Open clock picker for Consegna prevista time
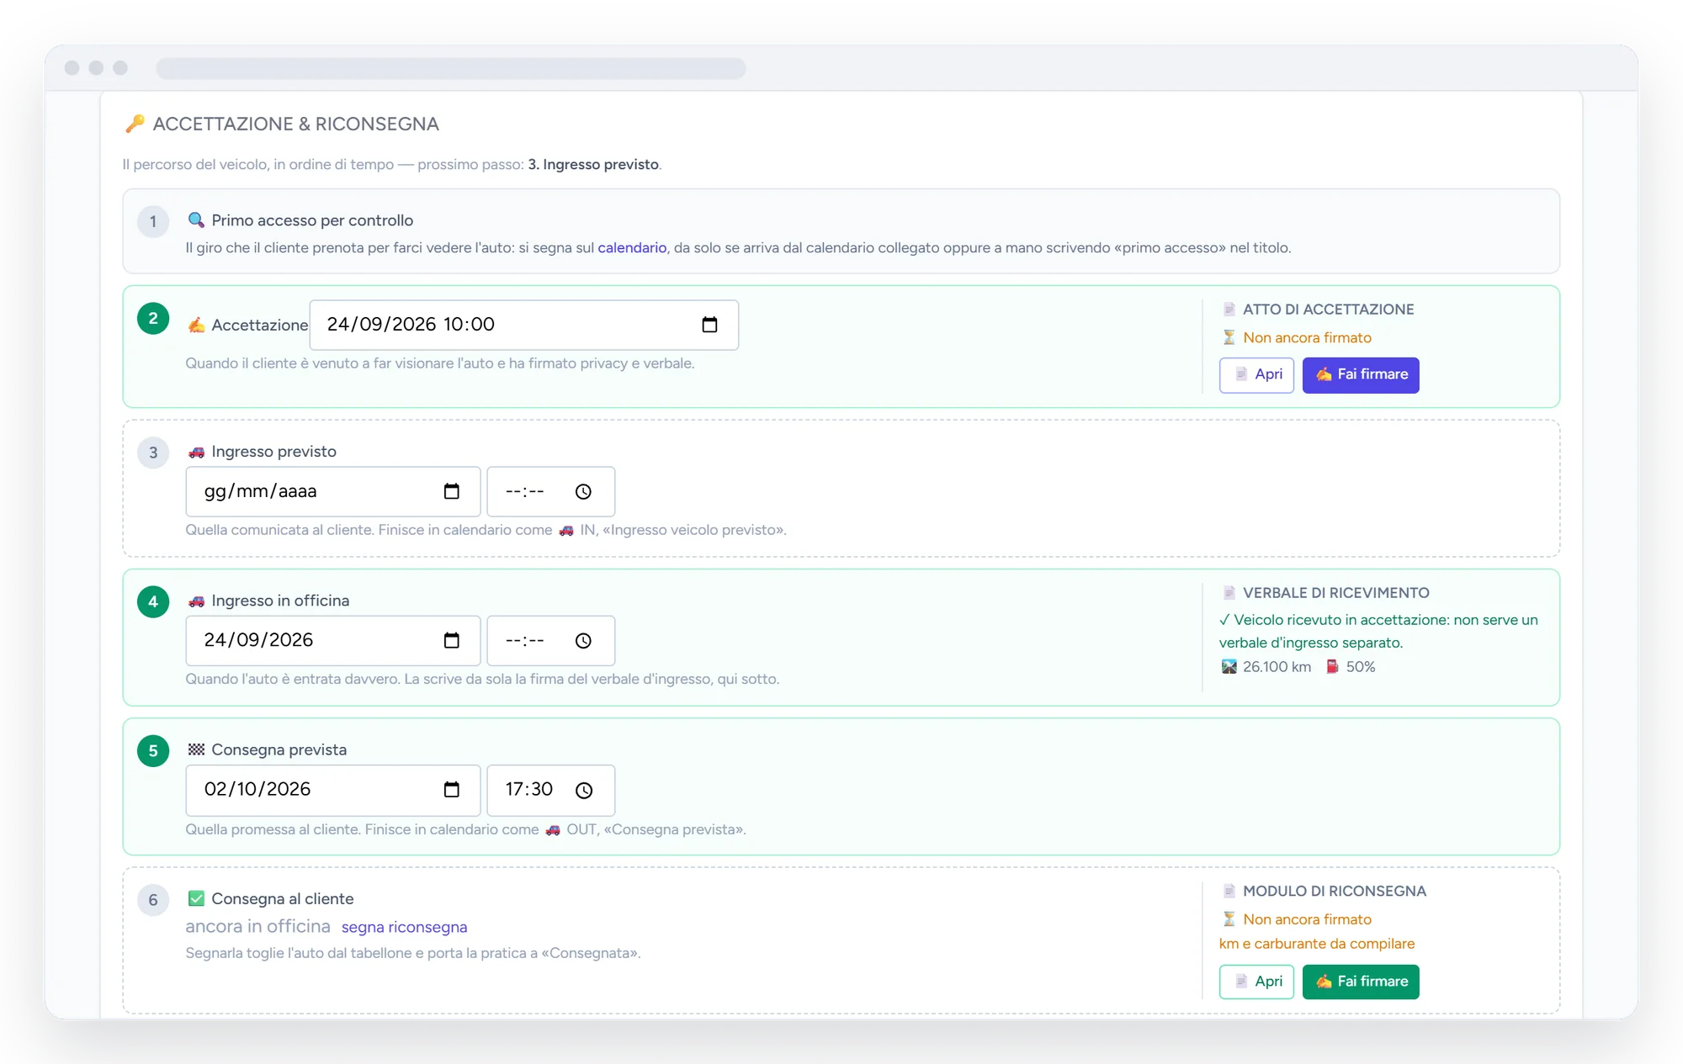 [583, 790]
